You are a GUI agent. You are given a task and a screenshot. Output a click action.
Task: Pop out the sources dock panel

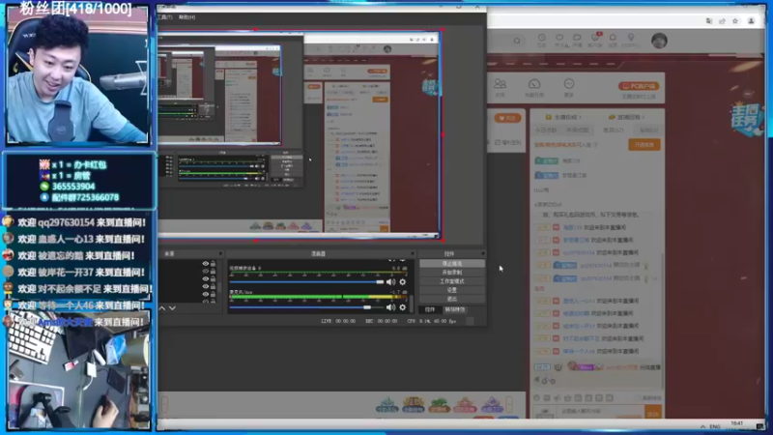[x=220, y=253]
